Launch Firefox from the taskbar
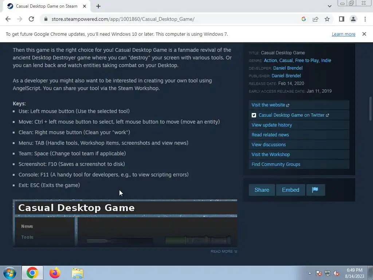The image size is (373, 280). pos(55,273)
